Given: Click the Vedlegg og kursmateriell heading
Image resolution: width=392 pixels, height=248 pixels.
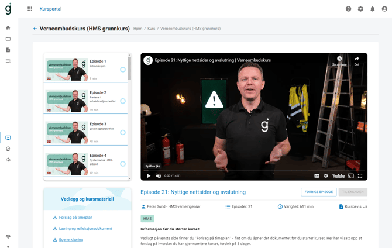Looking at the screenshot, I should pos(87,199).
